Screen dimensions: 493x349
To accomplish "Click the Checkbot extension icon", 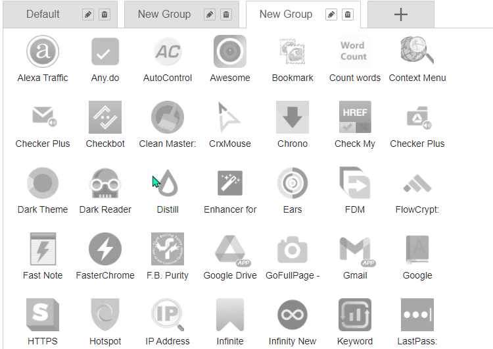I will 105,117.
